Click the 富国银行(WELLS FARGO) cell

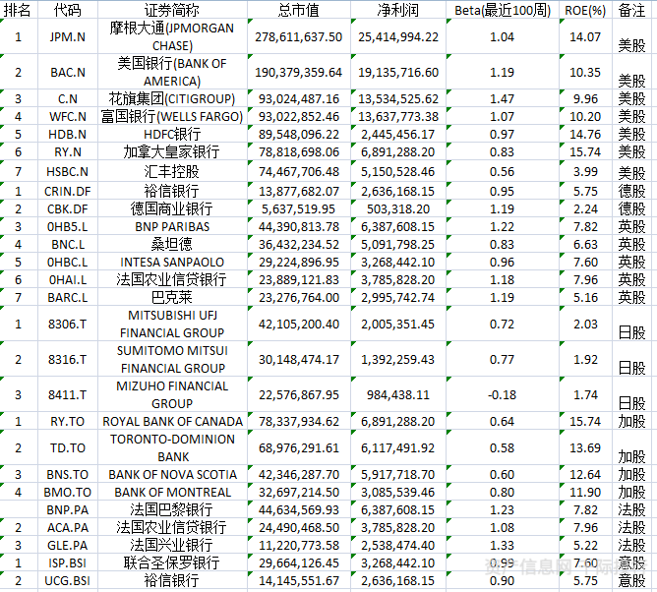172,116
